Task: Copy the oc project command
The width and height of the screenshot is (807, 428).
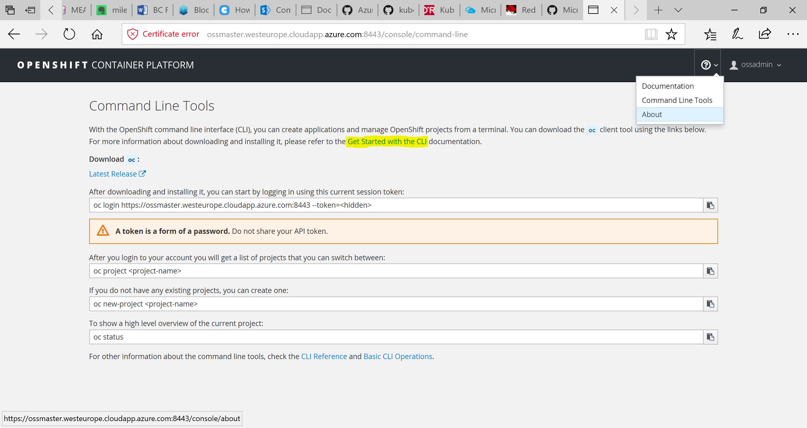Action: [x=710, y=271]
